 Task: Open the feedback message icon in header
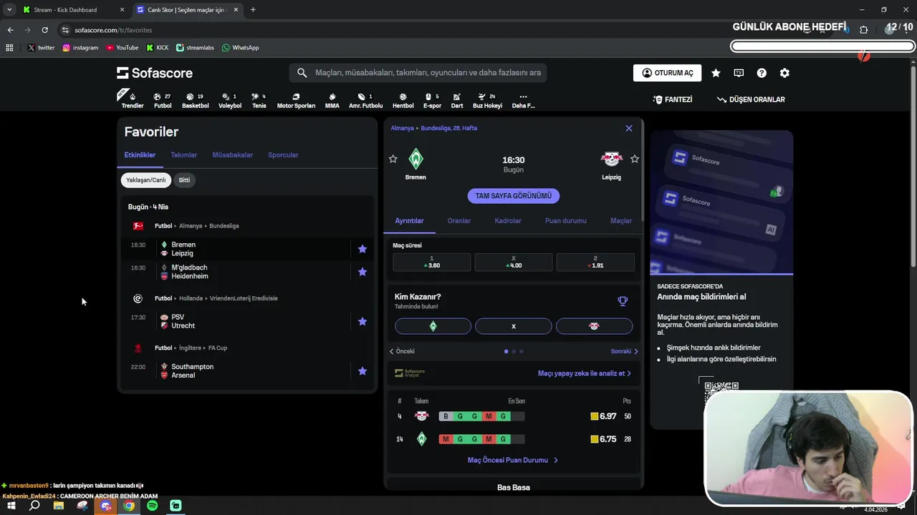[739, 73]
